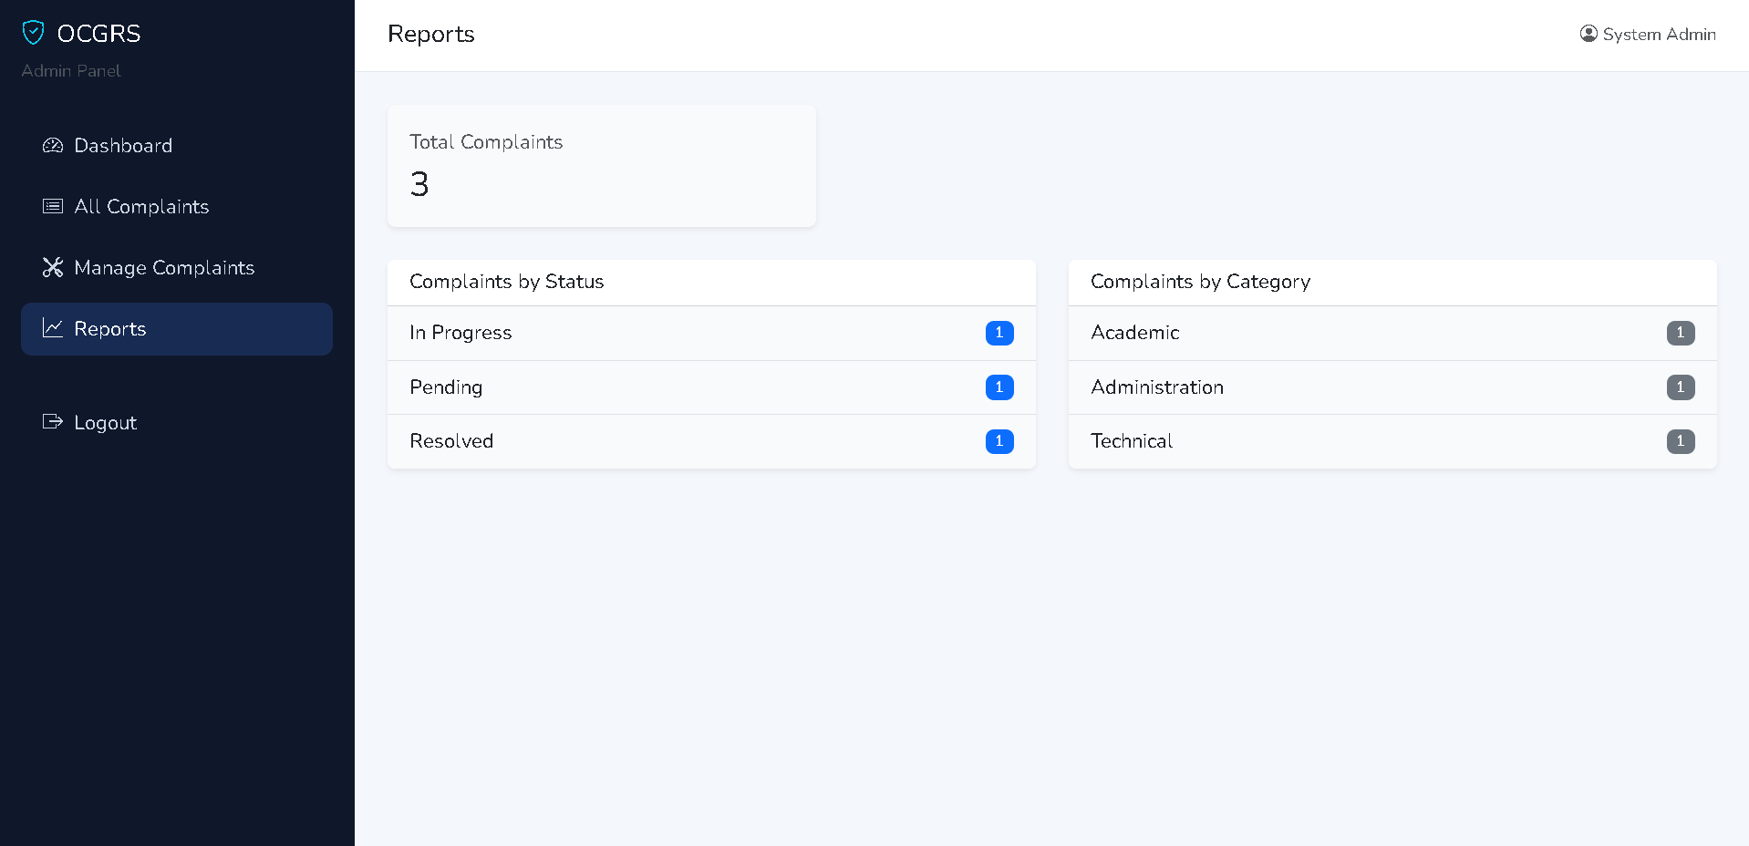Viewport: 1749px width, 846px height.
Task: Open the Dashboard menu item
Action: pos(177,145)
